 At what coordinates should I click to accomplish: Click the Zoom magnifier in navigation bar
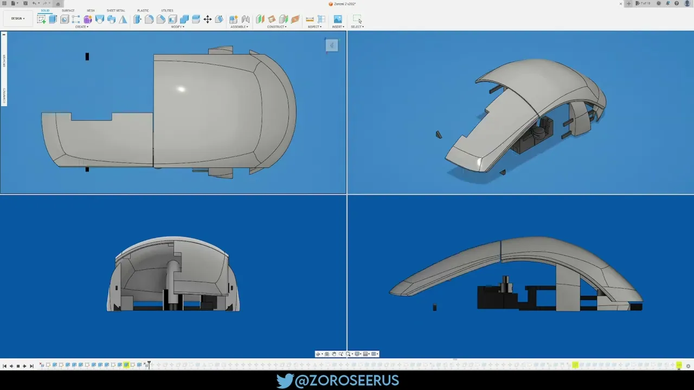(x=340, y=354)
